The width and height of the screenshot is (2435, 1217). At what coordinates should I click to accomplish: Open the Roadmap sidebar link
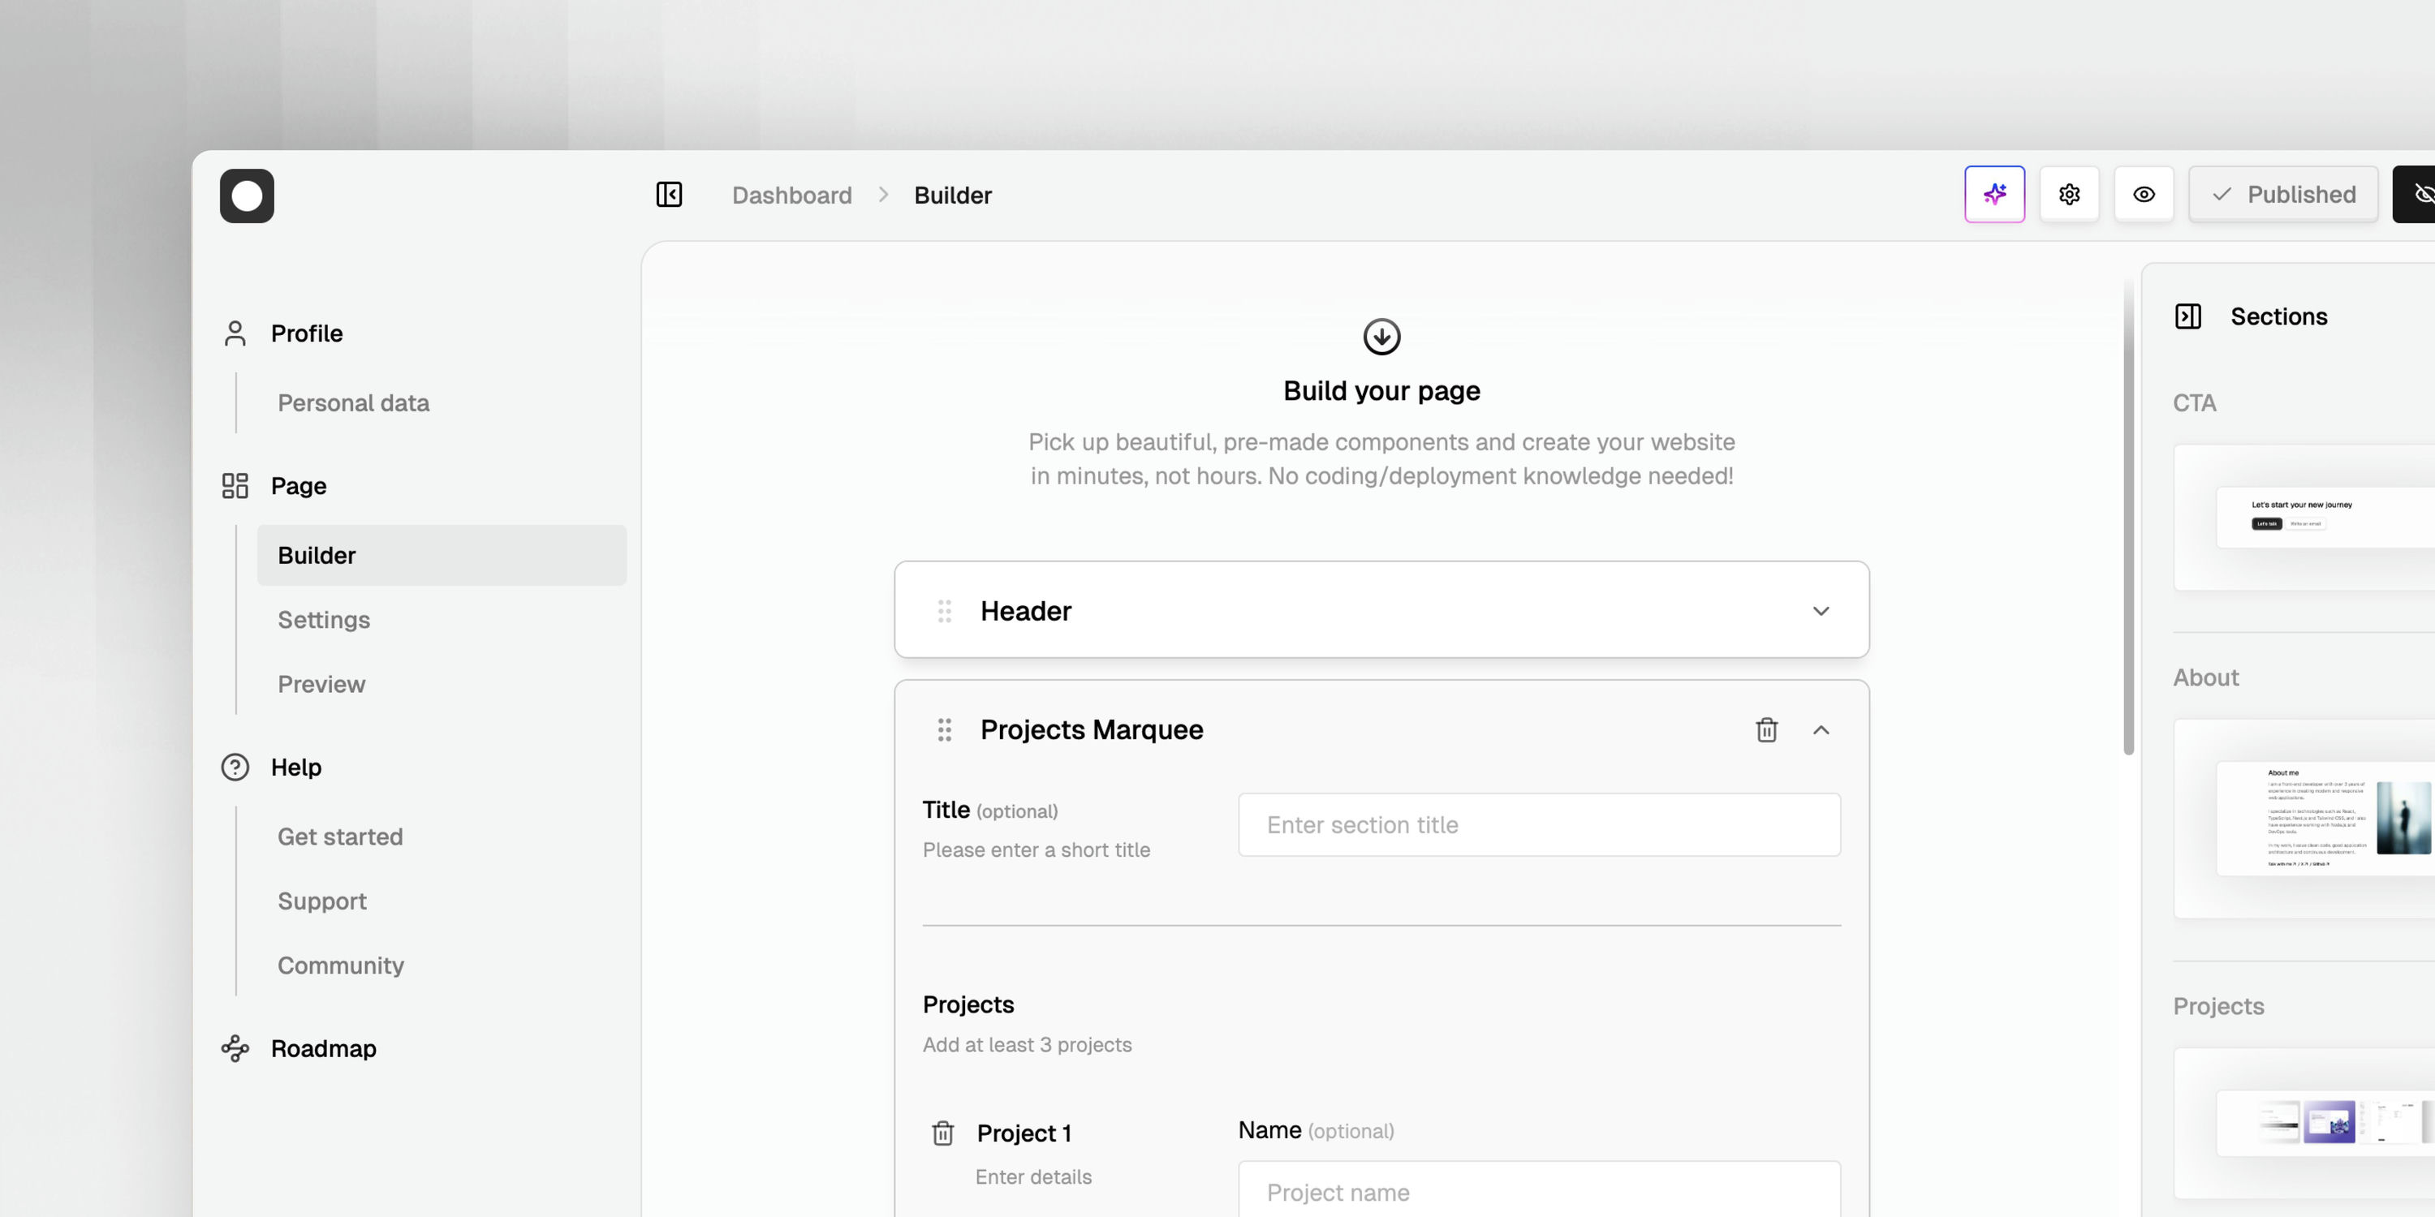322,1049
